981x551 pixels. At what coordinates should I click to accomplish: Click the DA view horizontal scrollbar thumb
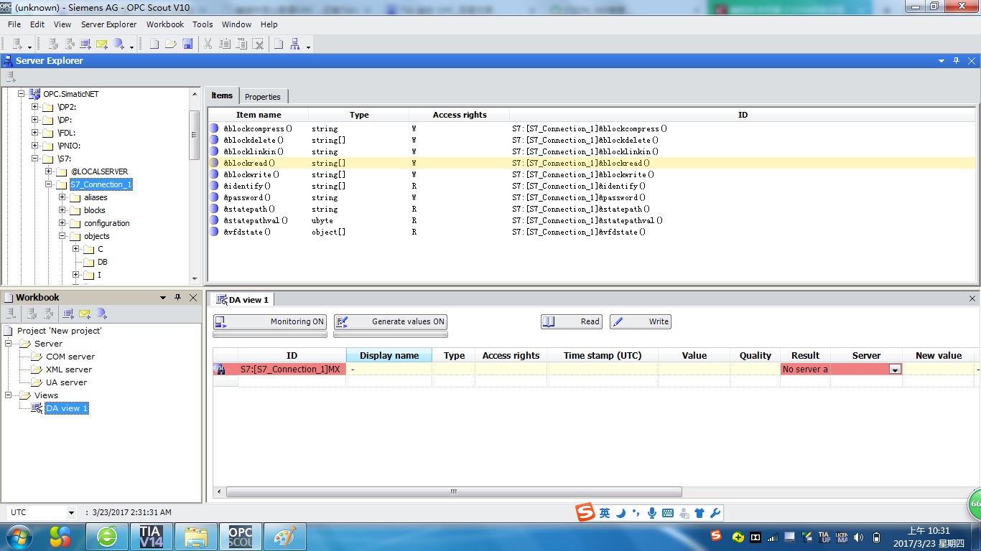coord(454,492)
